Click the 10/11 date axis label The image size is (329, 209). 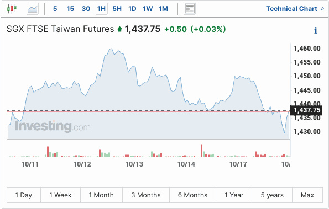click(30, 164)
